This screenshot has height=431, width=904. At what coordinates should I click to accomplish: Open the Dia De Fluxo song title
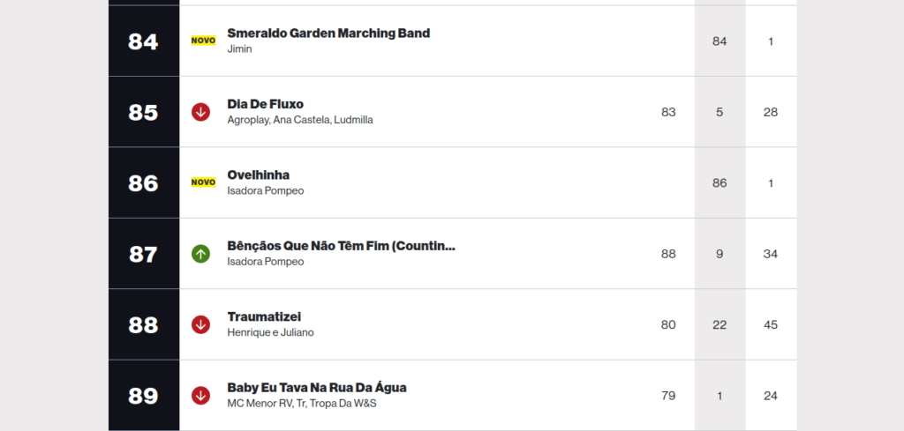[265, 104]
